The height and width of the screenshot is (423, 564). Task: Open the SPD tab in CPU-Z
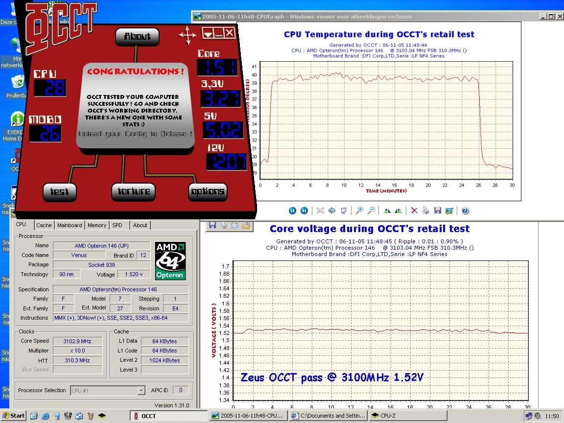117,225
